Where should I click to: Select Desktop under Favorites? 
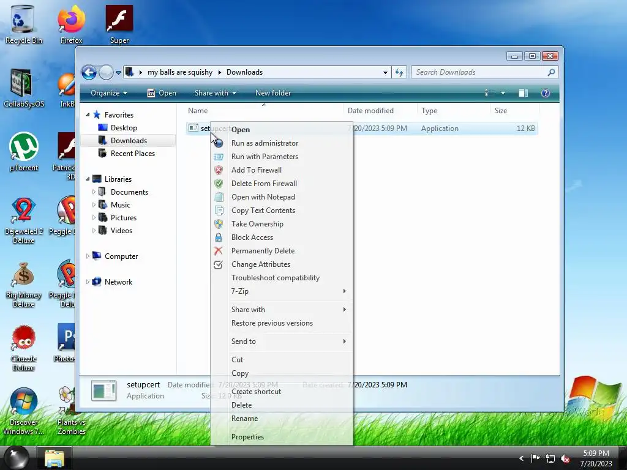[x=124, y=128]
